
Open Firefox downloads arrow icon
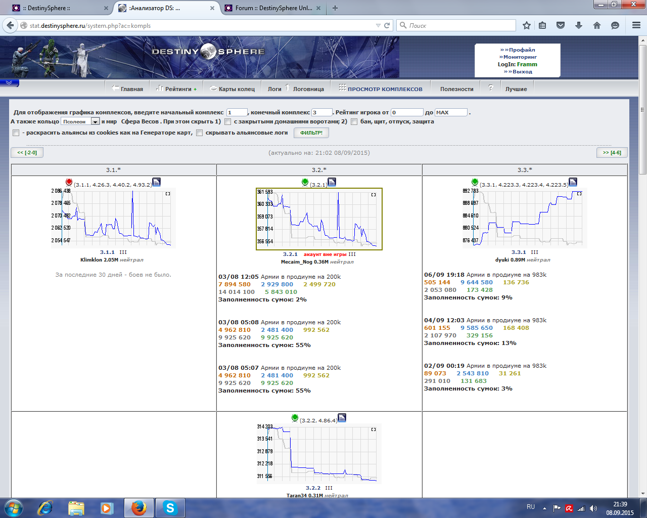point(579,25)
